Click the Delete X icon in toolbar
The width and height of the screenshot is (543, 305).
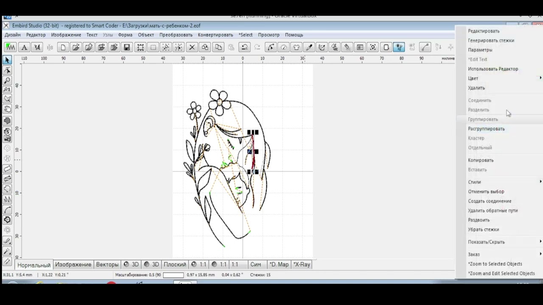[192, 47]
